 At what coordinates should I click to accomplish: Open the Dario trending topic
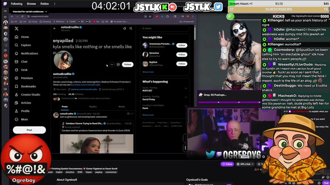coord(145,108)
